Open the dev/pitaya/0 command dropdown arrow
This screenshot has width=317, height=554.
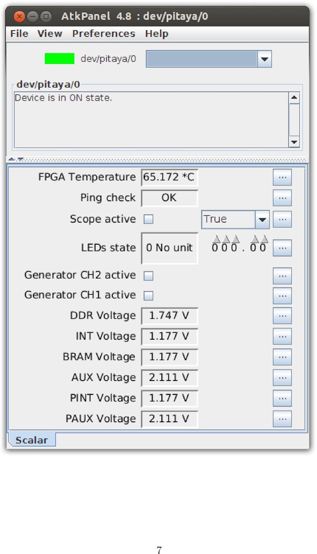coord(264,59)
